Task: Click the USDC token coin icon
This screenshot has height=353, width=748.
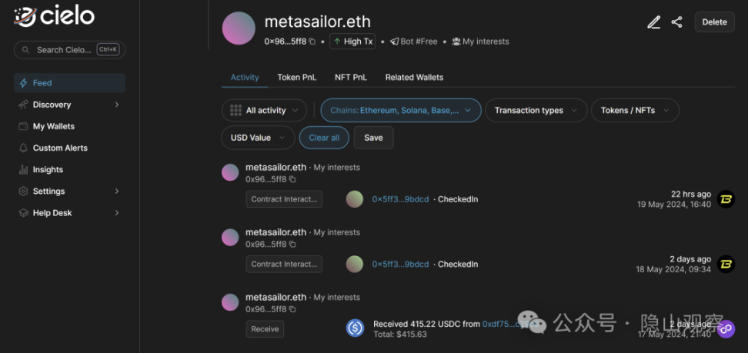Action: point(355,328)
